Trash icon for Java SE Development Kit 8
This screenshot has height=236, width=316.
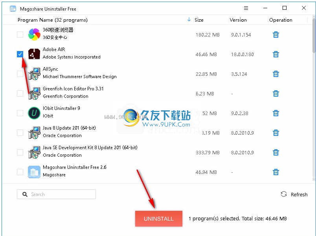coord(276,152)
